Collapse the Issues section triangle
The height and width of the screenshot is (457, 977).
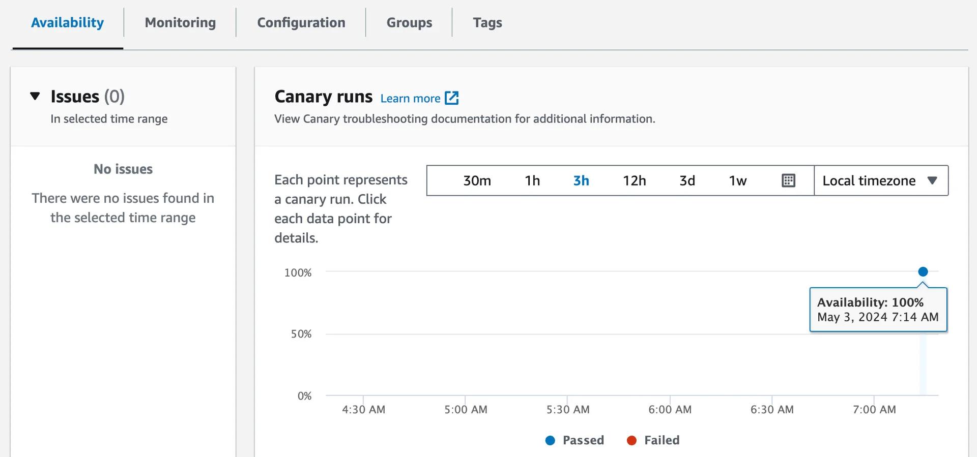point(35,96)
